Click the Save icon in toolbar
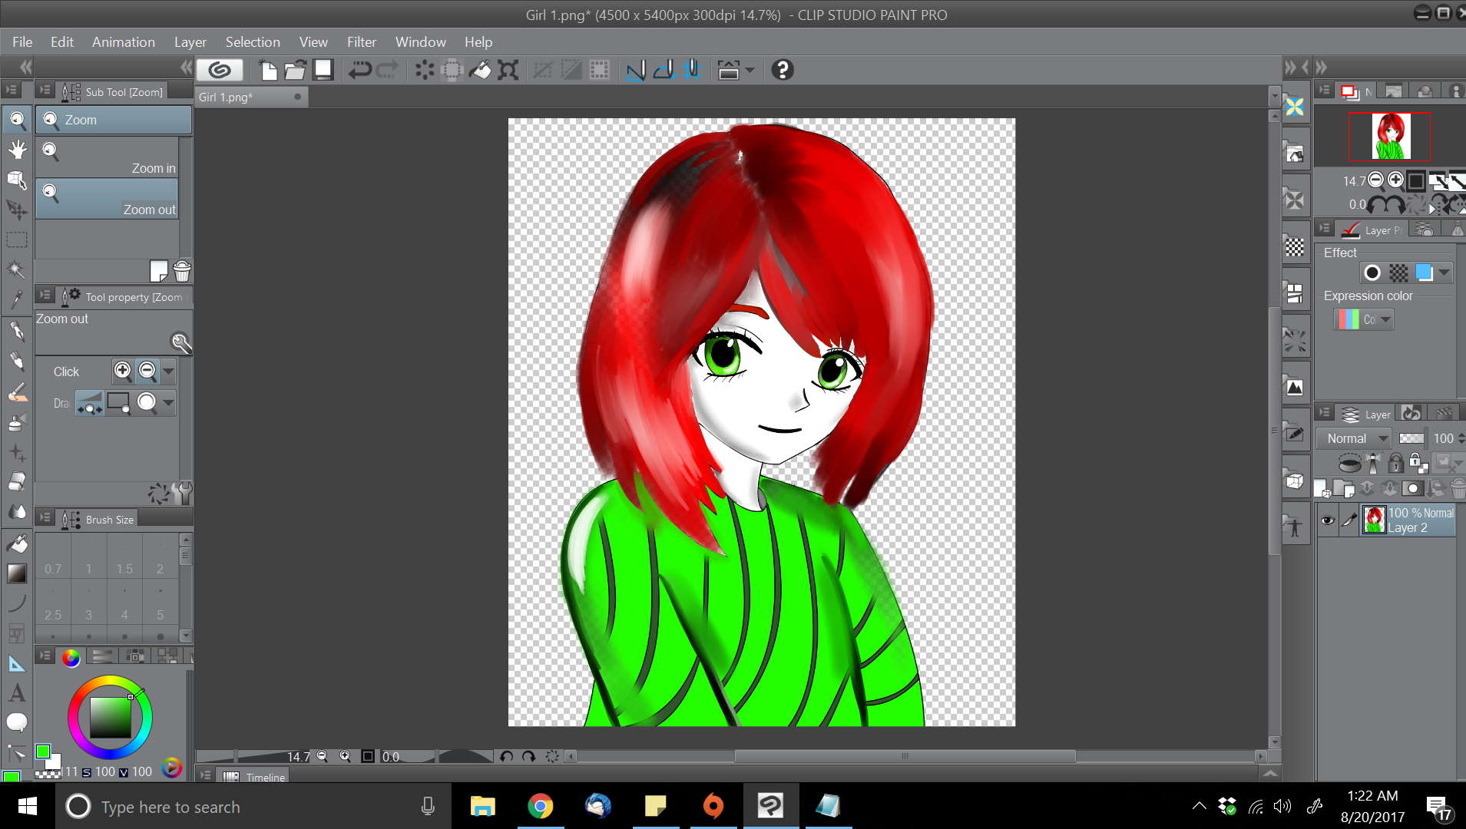The width and height of the screenshot is (1466, 829). coord(323,70)
